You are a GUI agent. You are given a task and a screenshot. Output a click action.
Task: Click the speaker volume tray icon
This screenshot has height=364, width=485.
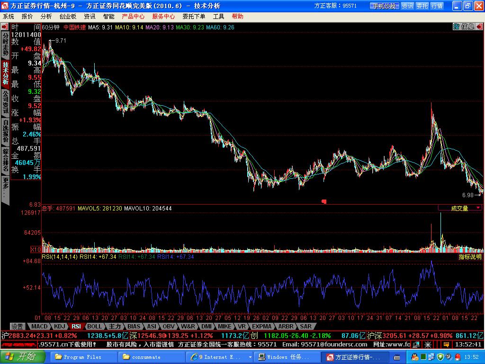pyautogui.click(x=449, y=357)
